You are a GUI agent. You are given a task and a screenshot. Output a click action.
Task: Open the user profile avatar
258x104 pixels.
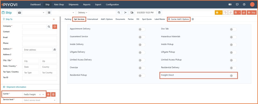click(x=252, y=5)
